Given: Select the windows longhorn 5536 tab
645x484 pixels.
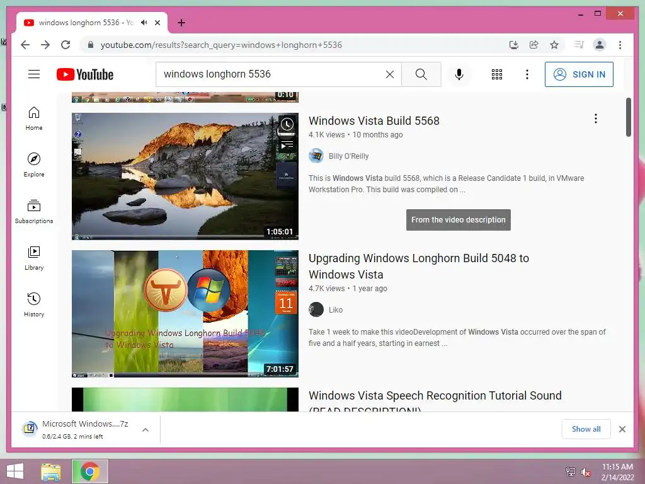Looking at the screenshot, I should coord(92,23).
